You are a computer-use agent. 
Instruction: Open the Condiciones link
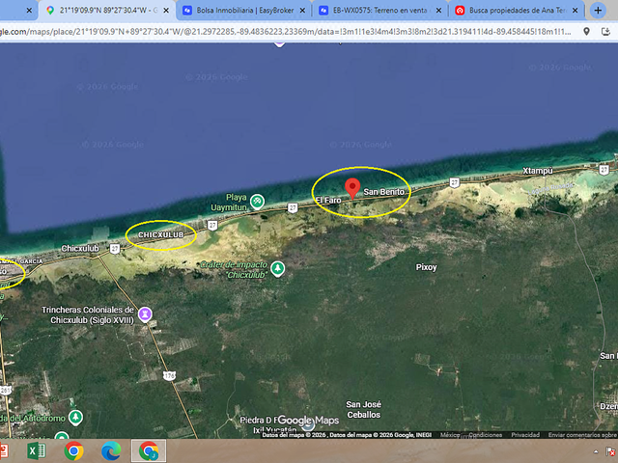tap(486, 435)
